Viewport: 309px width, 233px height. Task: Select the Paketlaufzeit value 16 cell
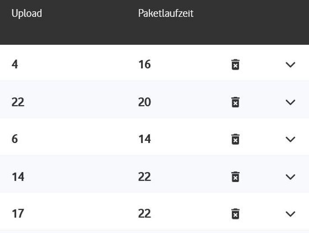tap(144, 65)
